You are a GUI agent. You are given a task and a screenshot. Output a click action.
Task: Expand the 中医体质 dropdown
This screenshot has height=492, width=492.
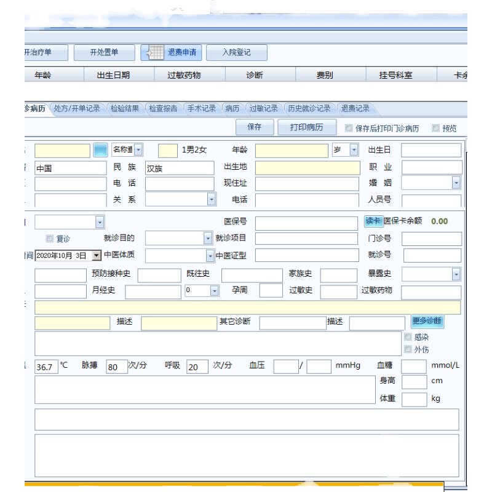[x=210, y=256]
